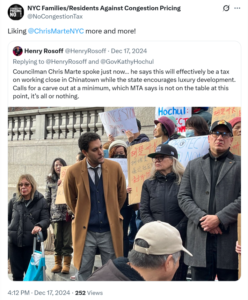
Task: Click the @HenryRosoff handle in quoted tweet
Action: (85, 51)
